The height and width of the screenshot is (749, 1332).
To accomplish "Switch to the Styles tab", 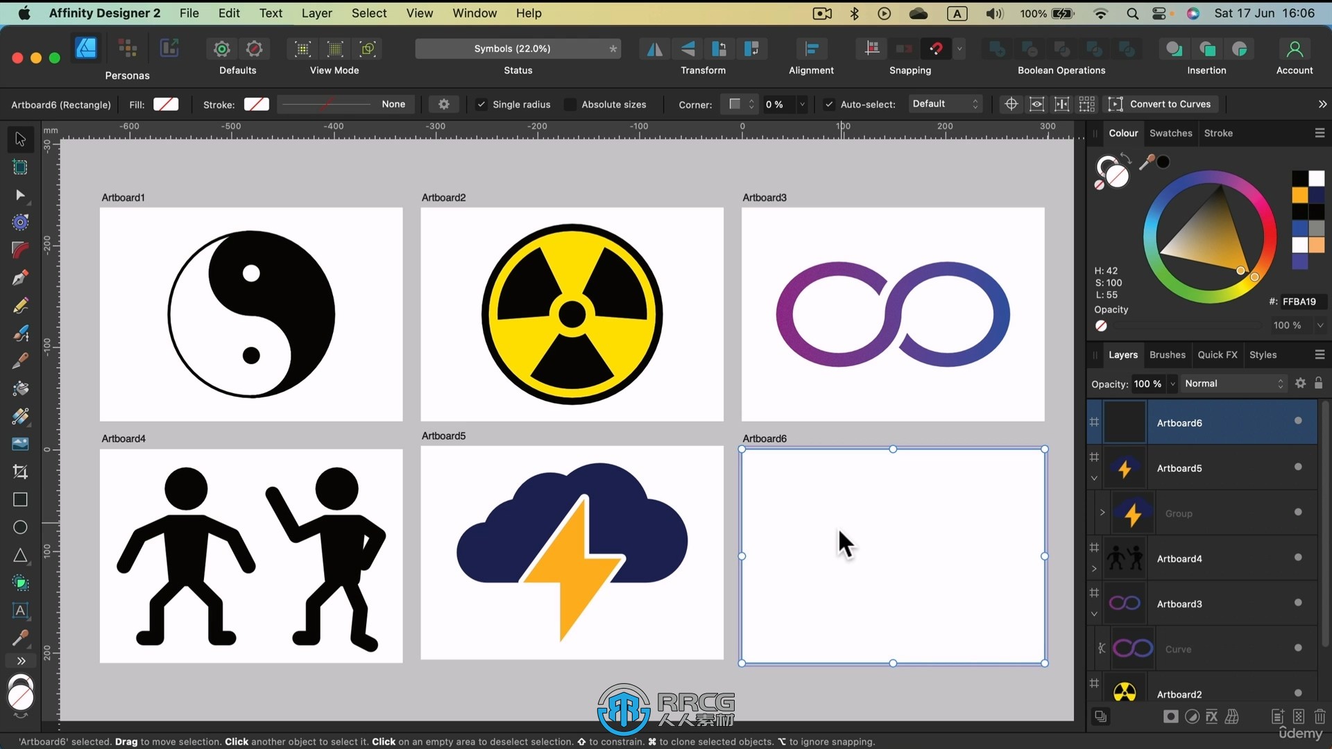I will (1263, 354).
